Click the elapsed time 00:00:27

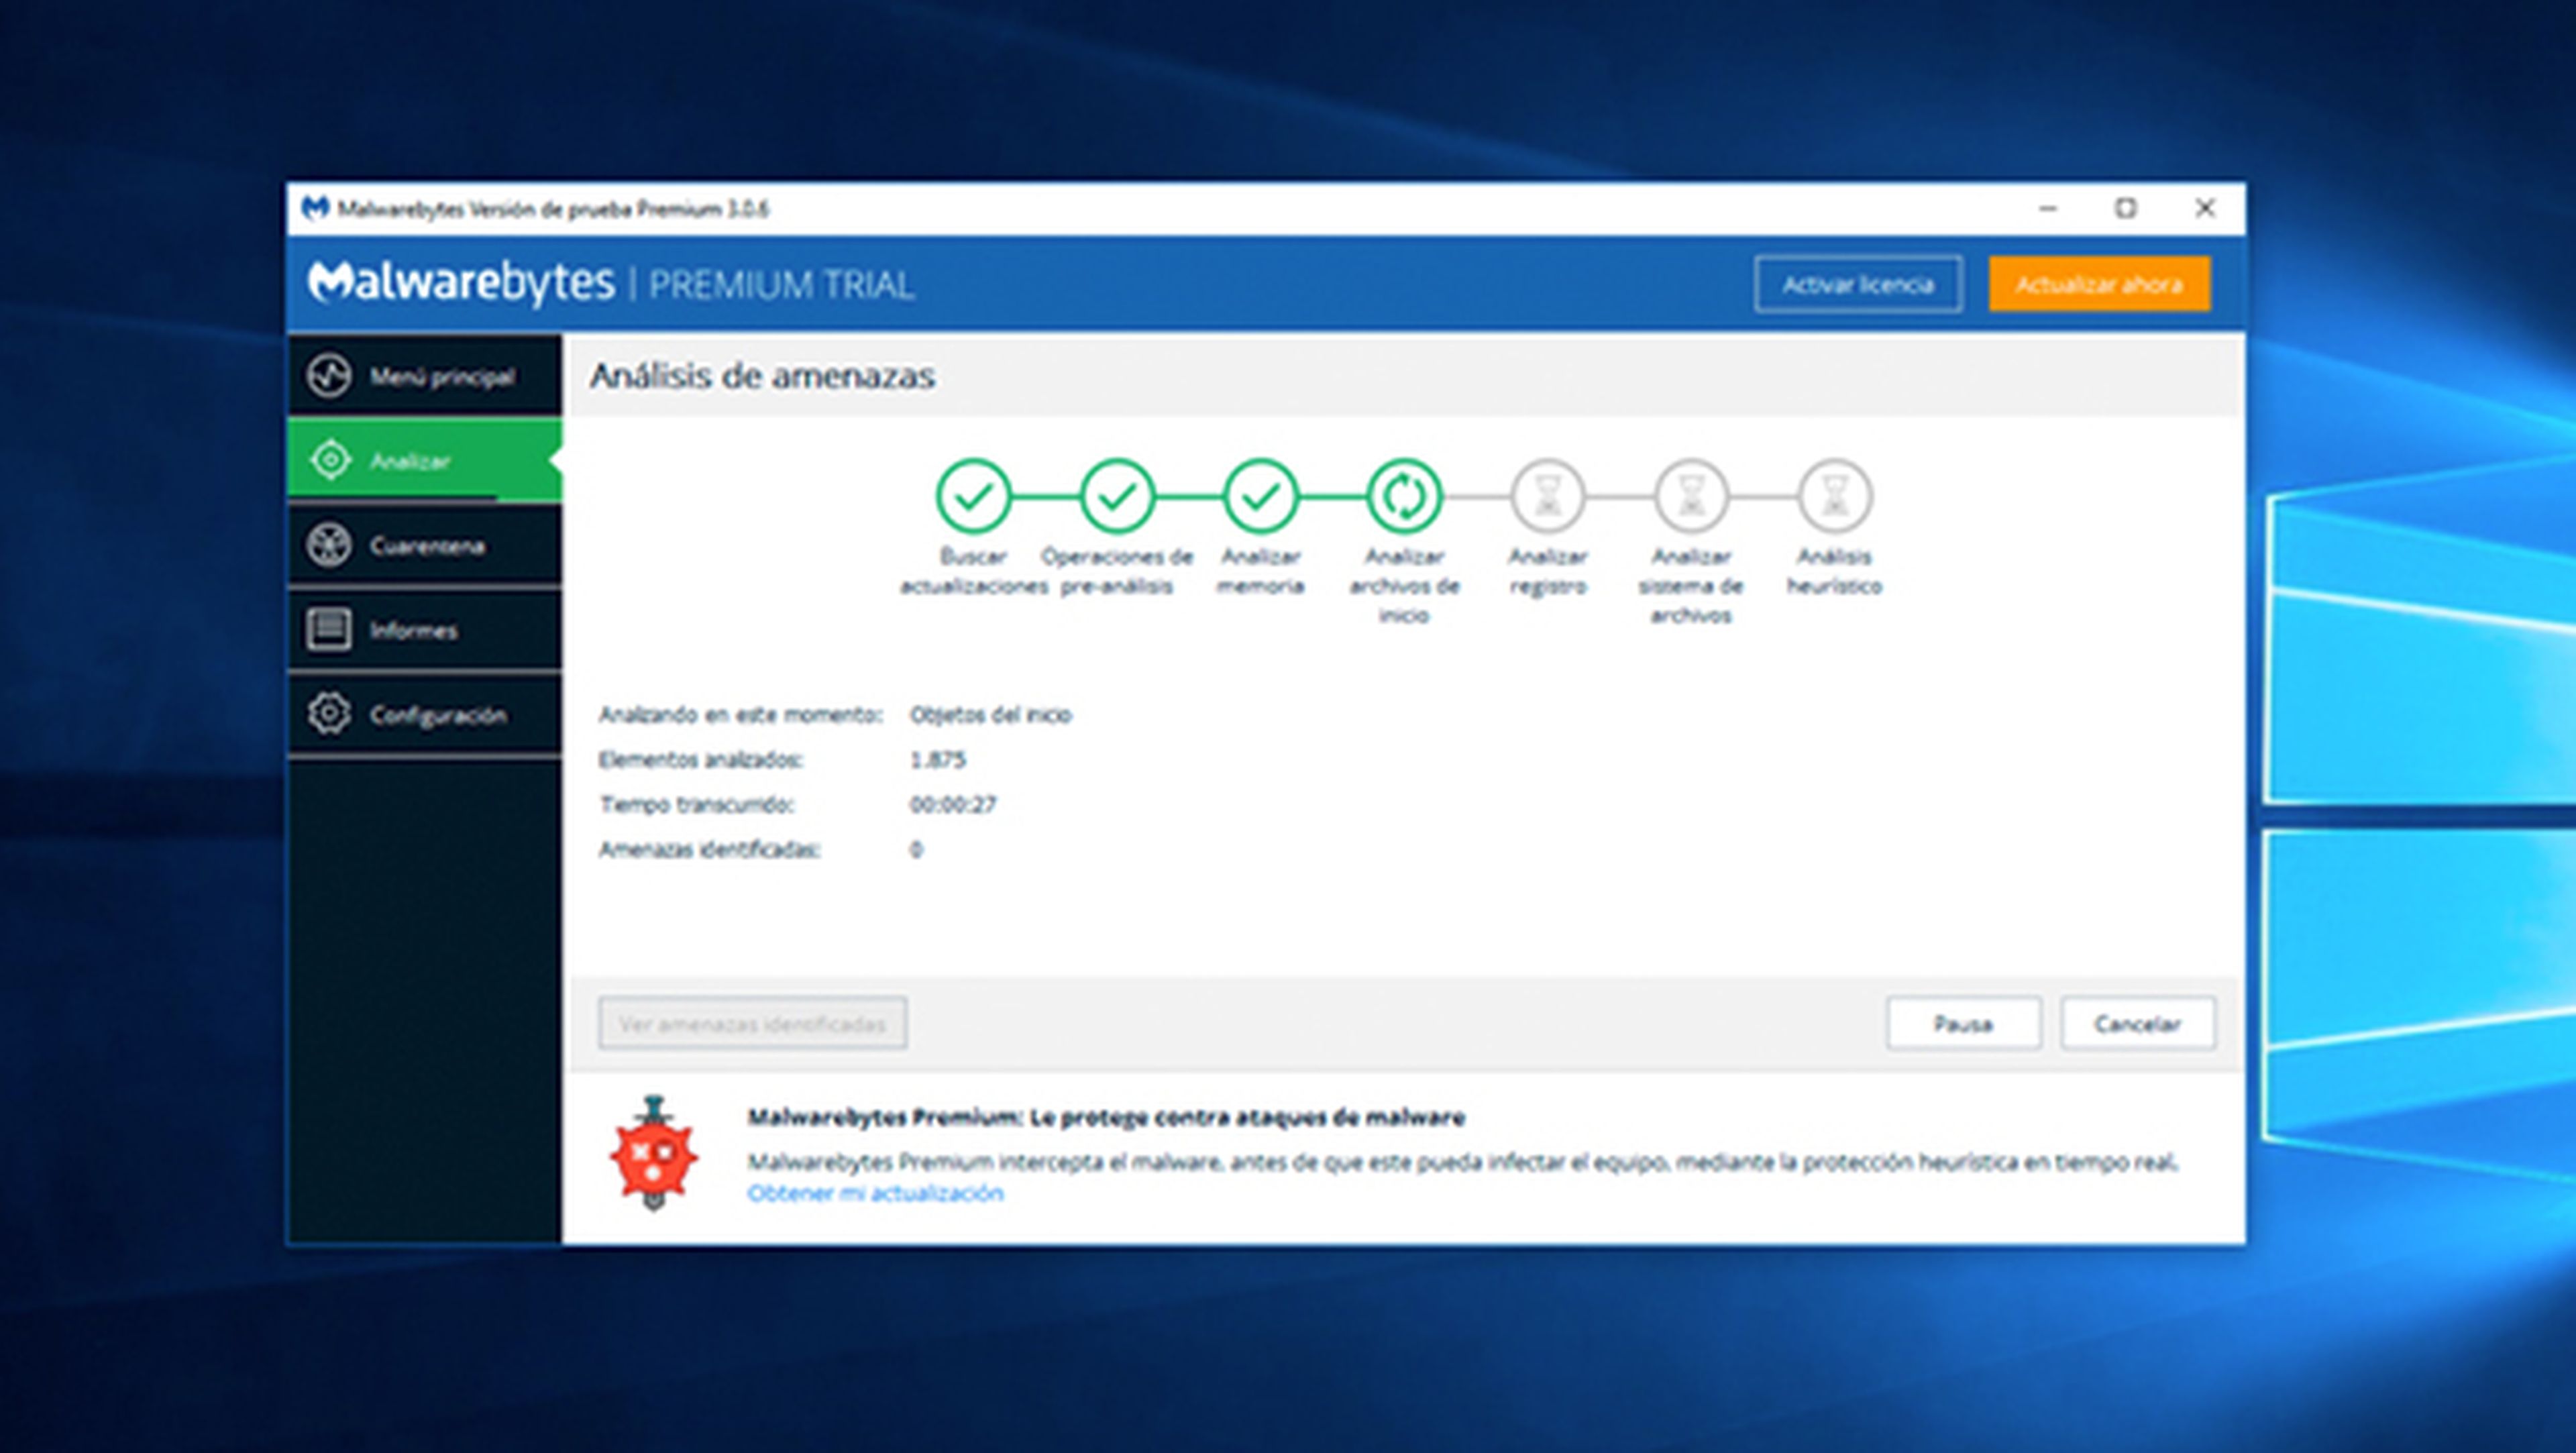coord(953,804)
